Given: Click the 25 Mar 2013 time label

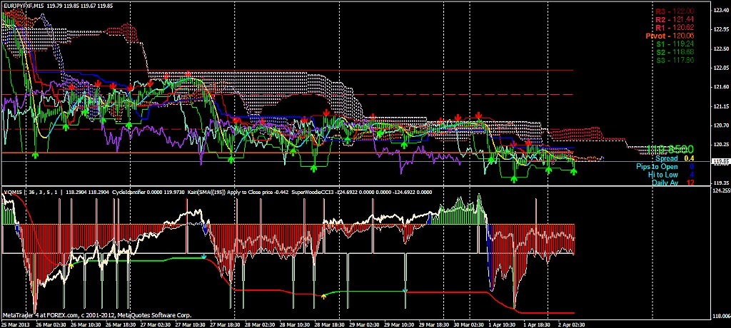Looking at the screenshot, I should (x=14, y=324).
